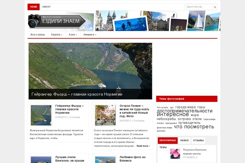The width and height of the screenshot is (245, 163).
Task: Open 'Любимое фото из Бланеса' post title
Action: point(132,159)
